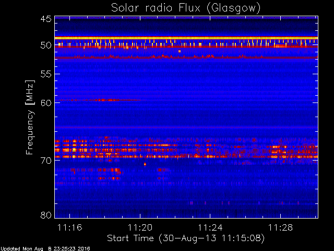Click the 80 frequency tick label
This screenshot has width=334, height=251.
[46, 215]
